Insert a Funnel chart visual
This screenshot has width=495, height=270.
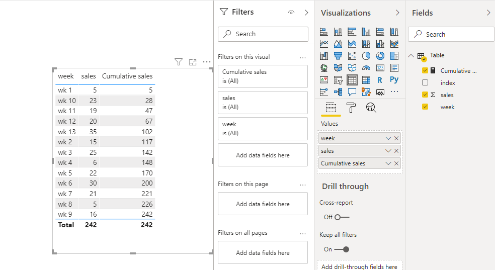[338, 56]
